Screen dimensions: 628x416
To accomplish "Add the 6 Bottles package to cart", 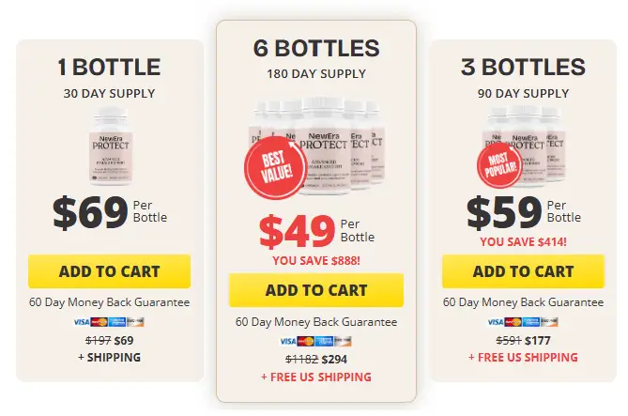I will click(x=315, y=290).
